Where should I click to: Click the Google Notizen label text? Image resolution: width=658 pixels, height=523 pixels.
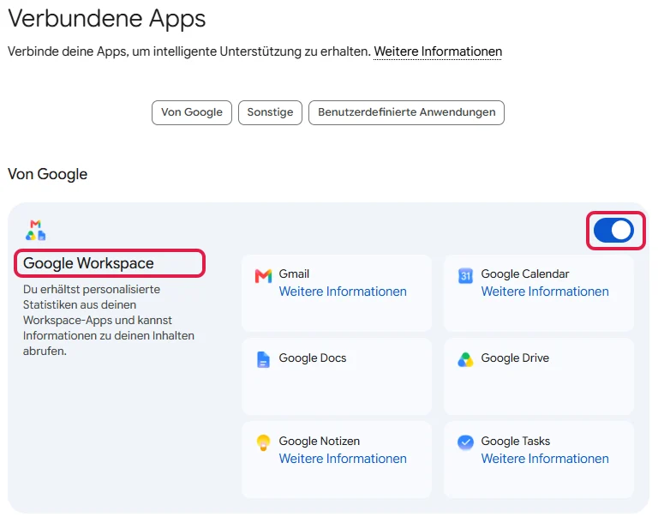click(320, 441)
